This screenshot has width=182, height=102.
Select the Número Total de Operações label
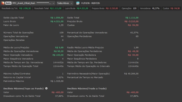18,33
